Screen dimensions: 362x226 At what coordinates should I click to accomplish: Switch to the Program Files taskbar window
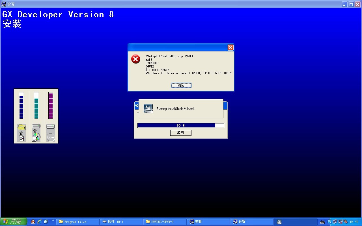click(77, 222)
